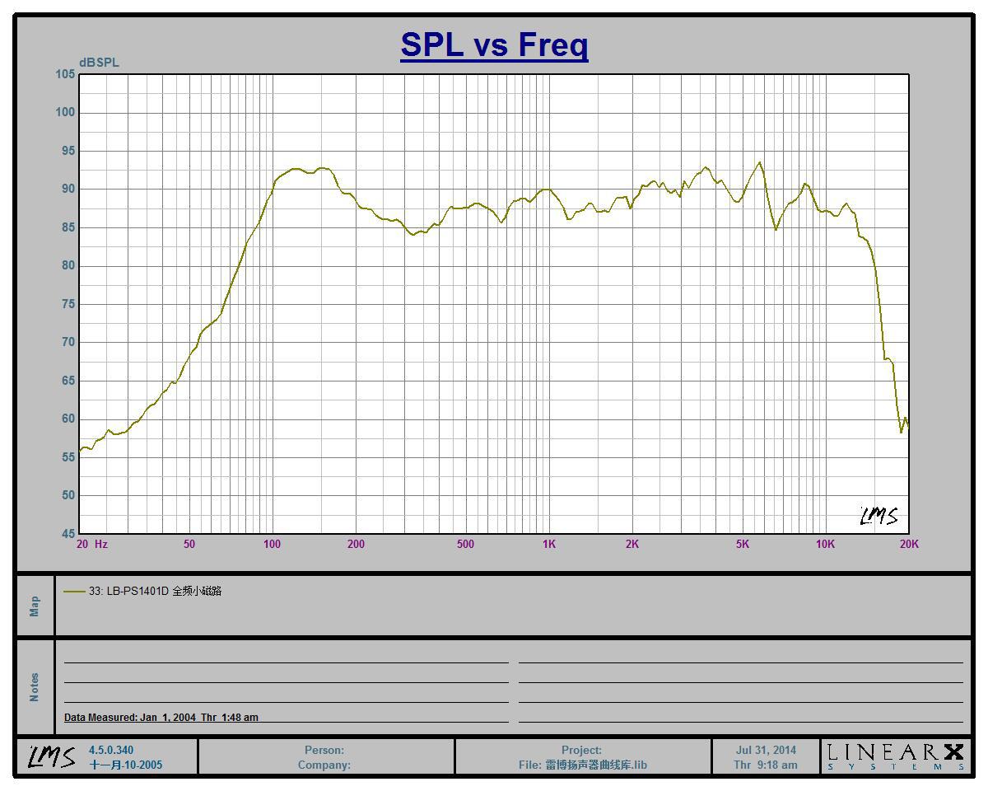Select the 85 label on the dBSPL axis

click(x=68, y=227)
